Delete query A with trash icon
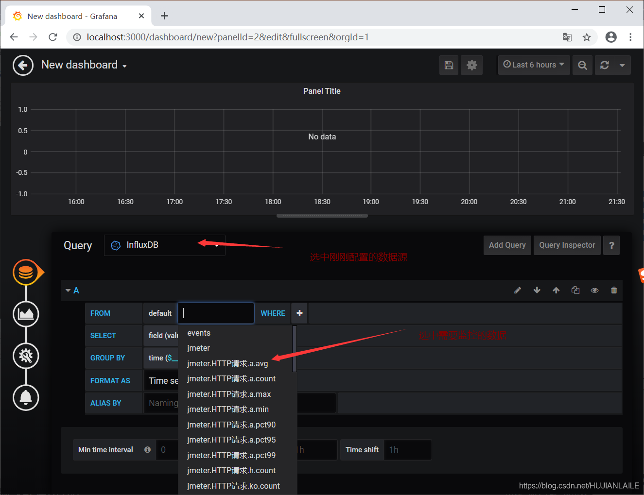This screenshot has width=644, height=495. click(x=614, y=290)
